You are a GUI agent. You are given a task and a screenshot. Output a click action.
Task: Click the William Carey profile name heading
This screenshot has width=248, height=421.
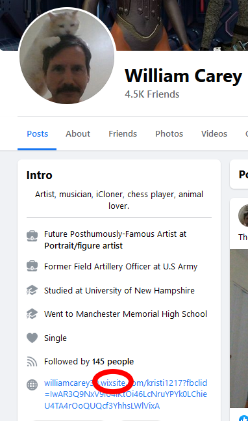[183, 76]
